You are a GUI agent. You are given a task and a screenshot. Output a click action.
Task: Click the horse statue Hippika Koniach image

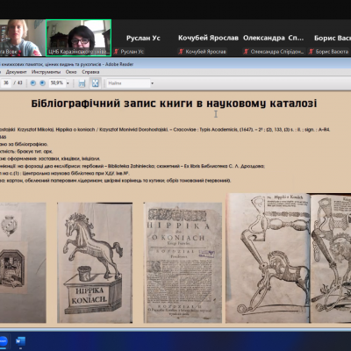(95, 262)
